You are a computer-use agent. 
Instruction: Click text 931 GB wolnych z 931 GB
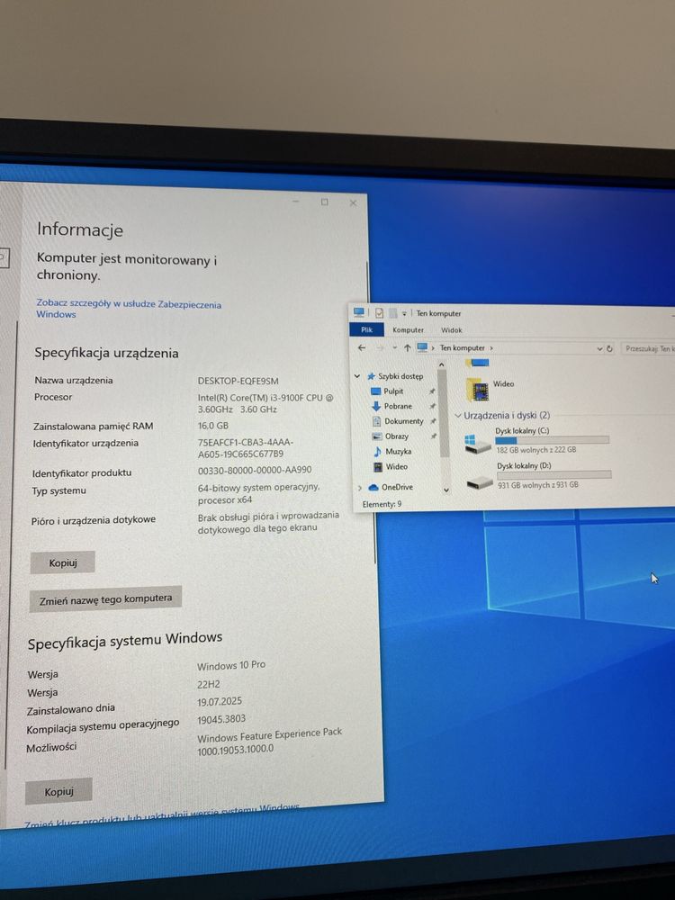538,485
